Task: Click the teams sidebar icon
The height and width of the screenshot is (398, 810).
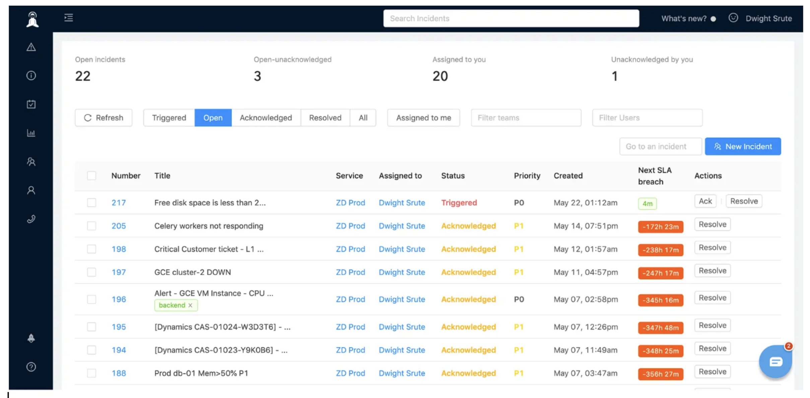Action: 31,162
